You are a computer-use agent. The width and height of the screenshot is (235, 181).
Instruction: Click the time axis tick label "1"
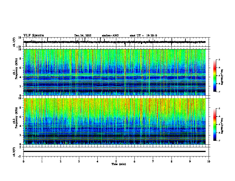point(42,161)
